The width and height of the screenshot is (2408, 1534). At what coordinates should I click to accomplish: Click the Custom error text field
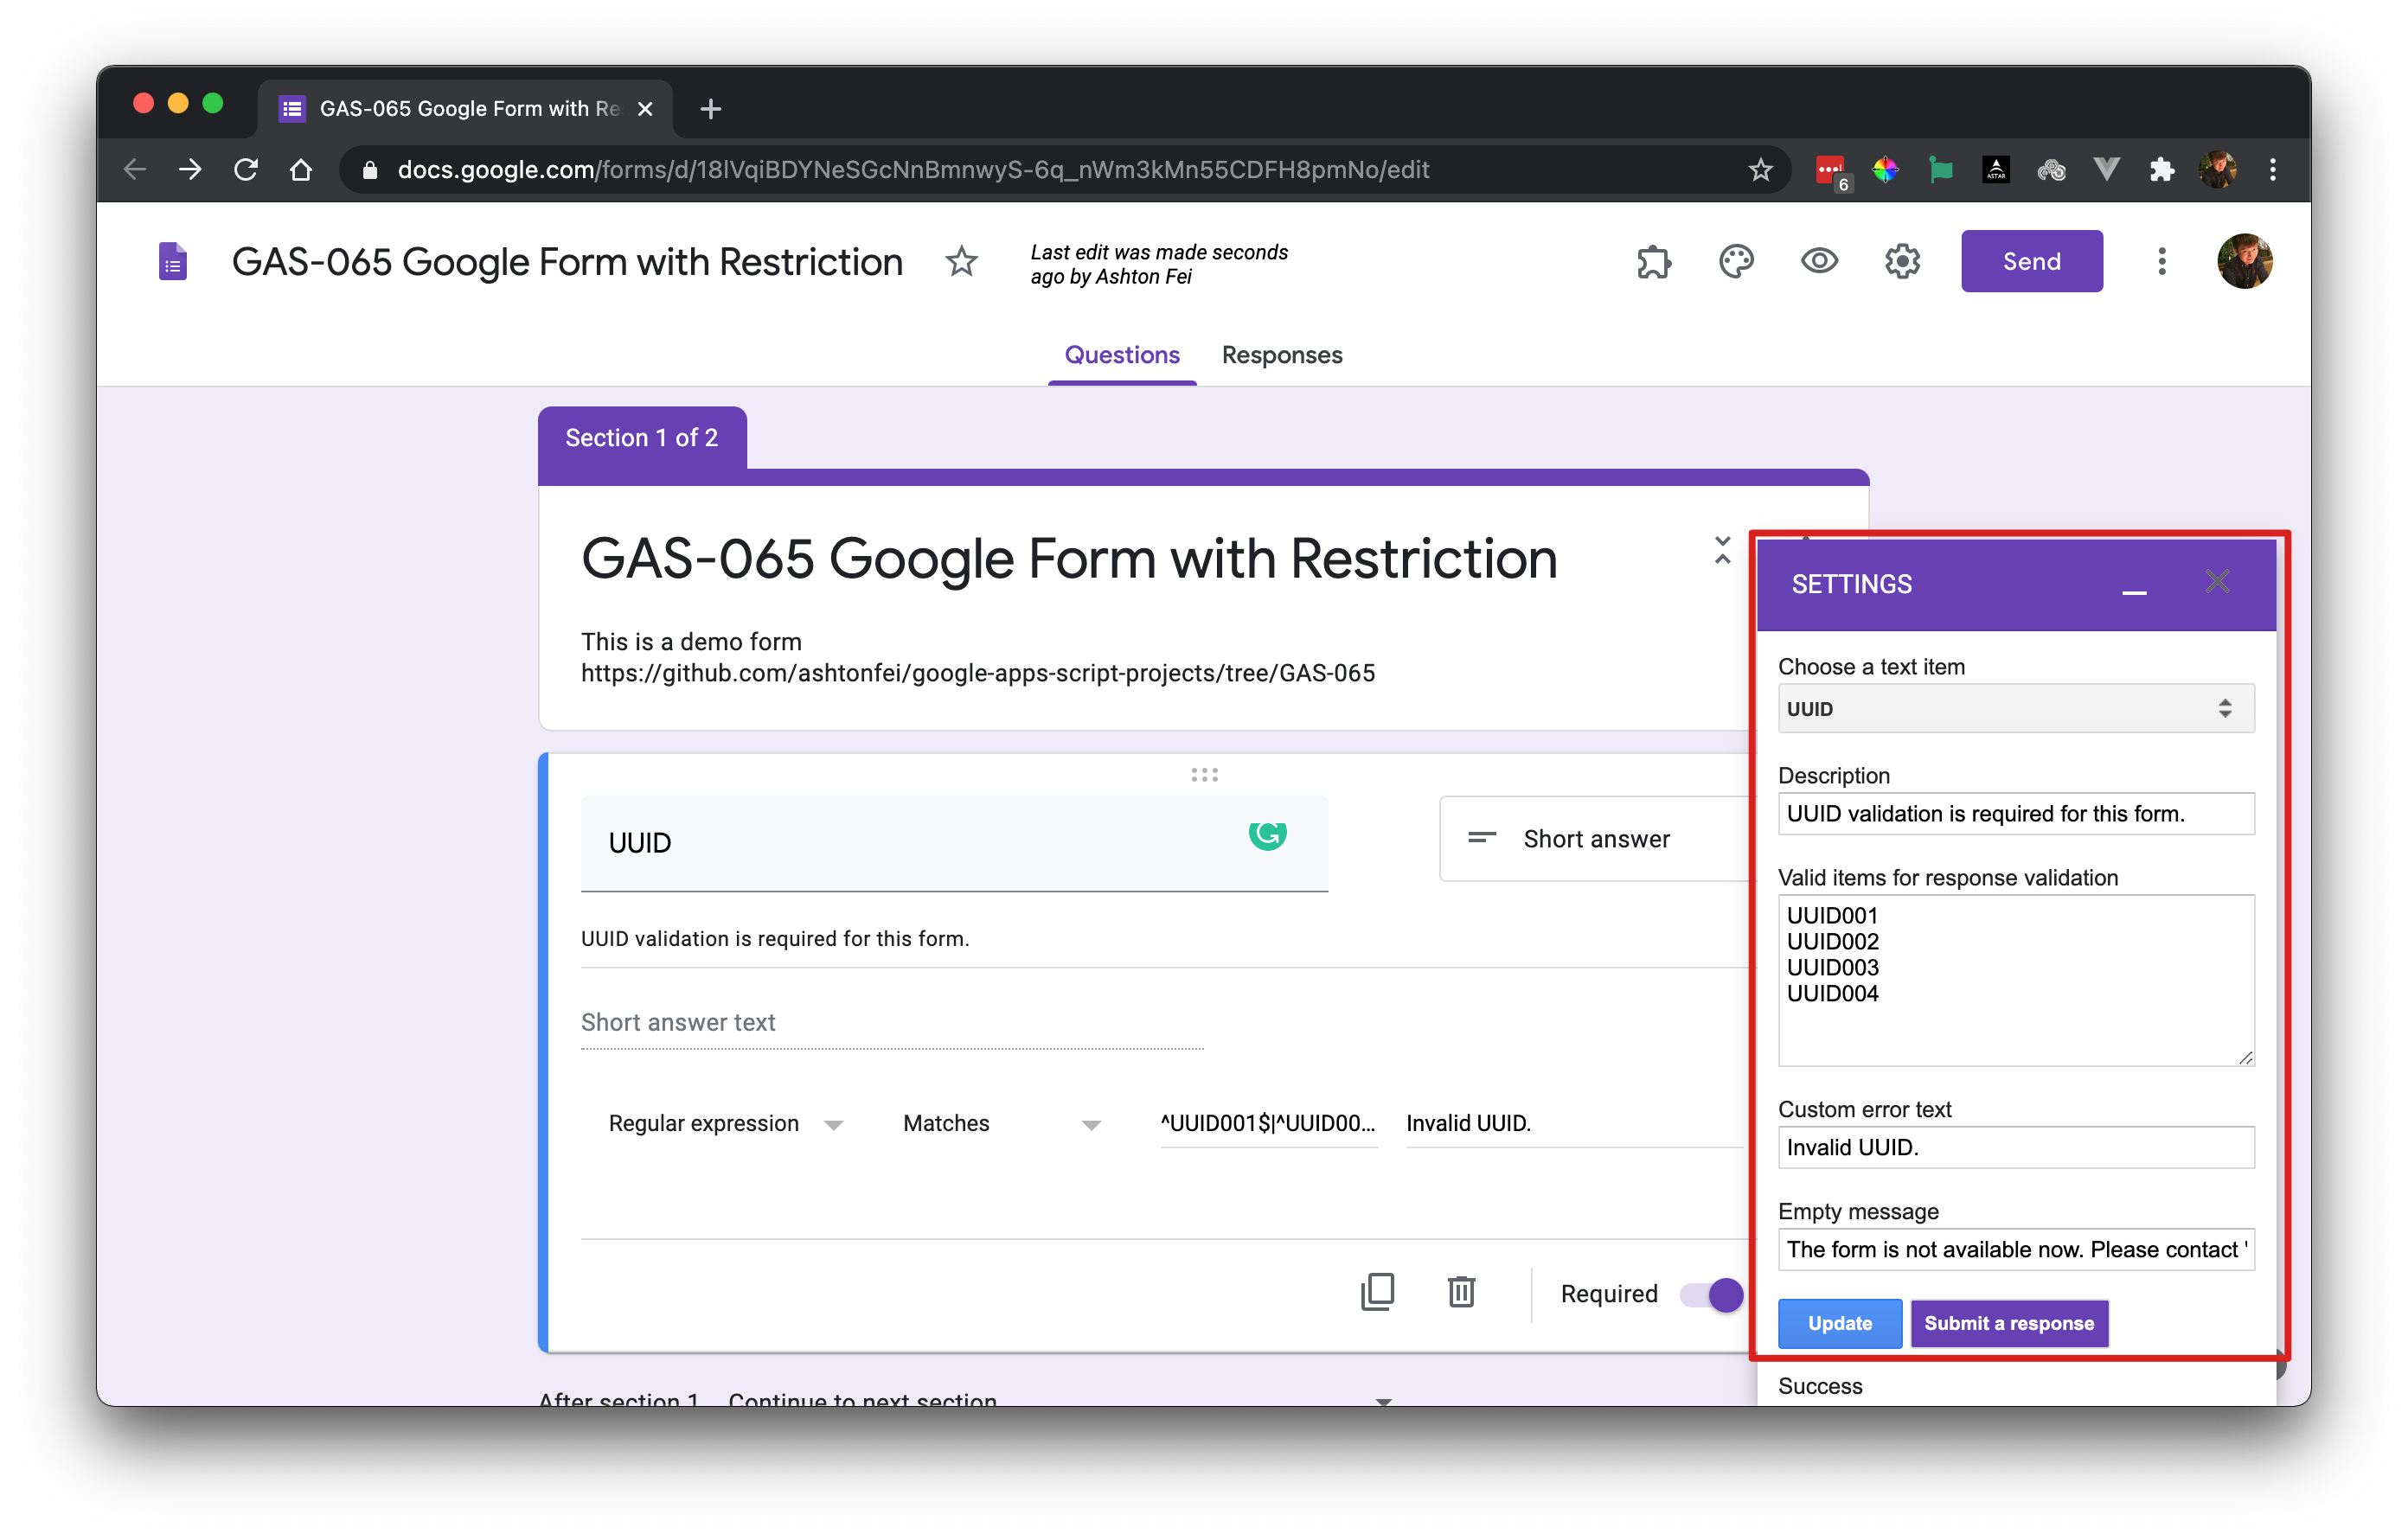point(2015,1148)
